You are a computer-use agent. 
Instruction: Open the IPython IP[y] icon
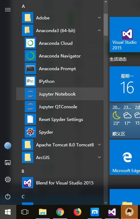pyautogui.click(x=30, y=81)
